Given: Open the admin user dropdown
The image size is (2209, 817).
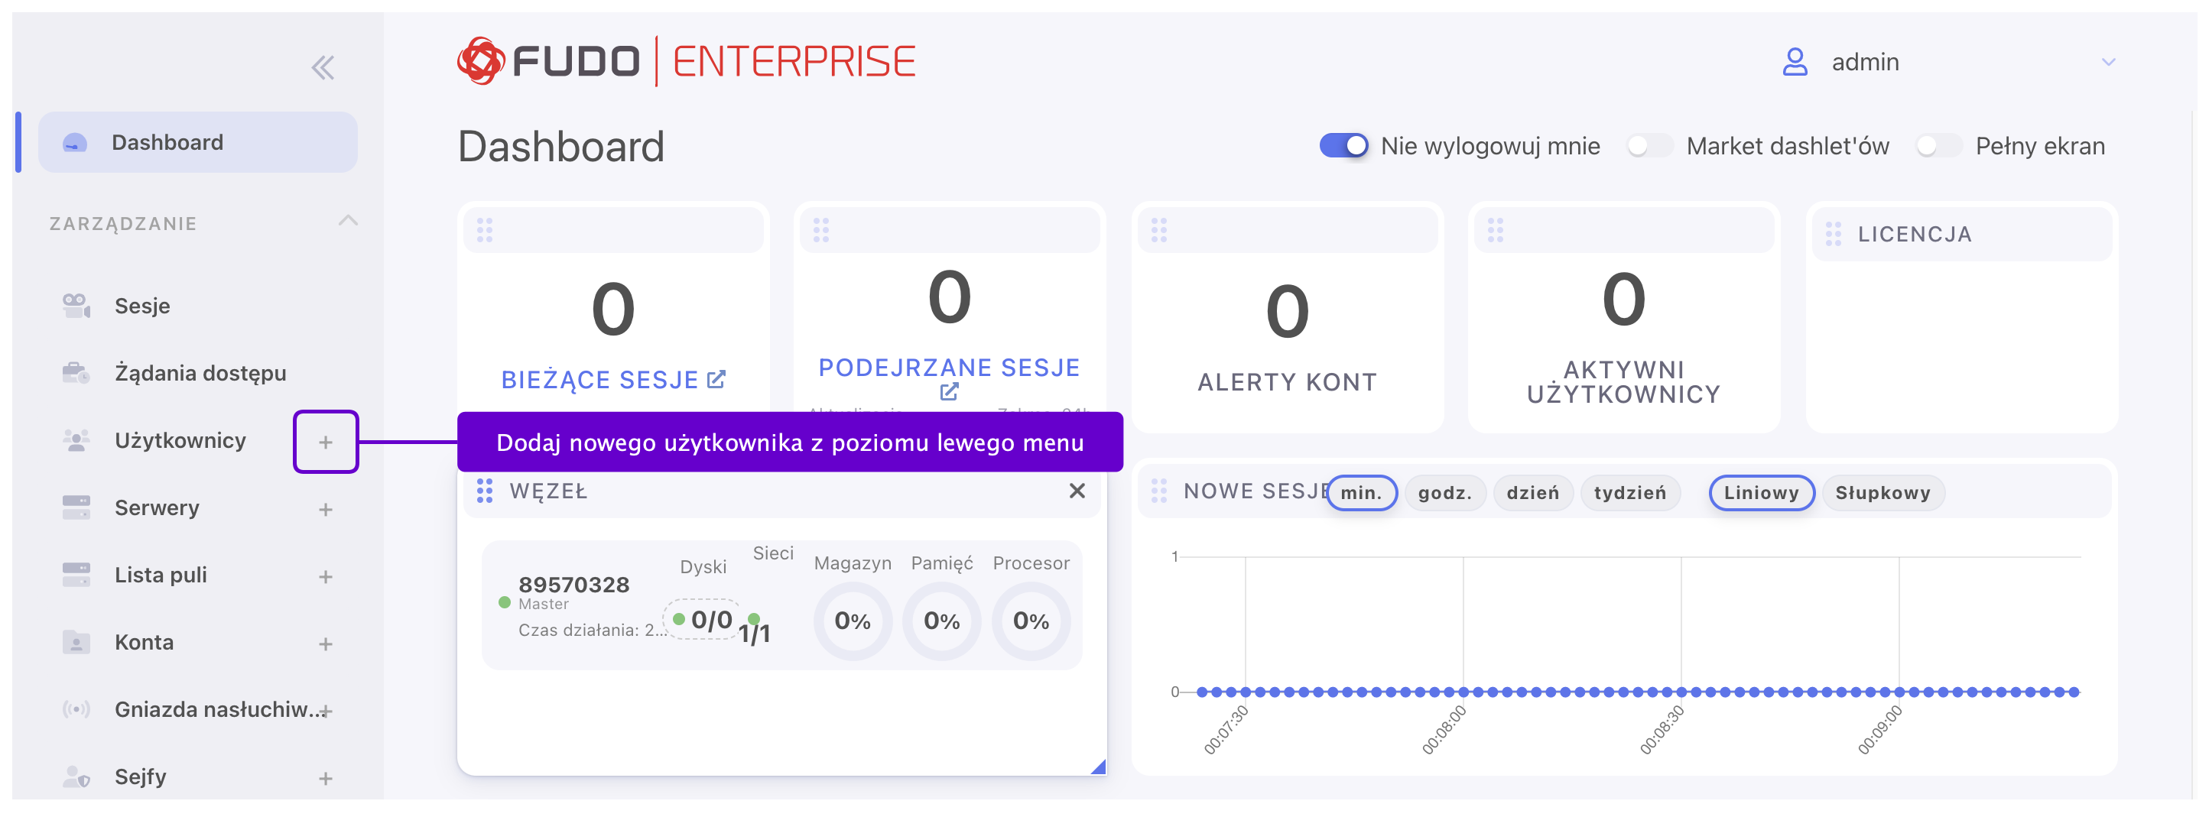Looking at the screenshot, I should 2108,63.
